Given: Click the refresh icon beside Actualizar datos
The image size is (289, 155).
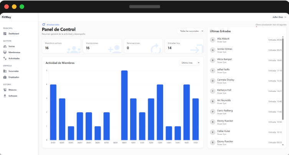Looking at the screenshot, I should (44, 24).
